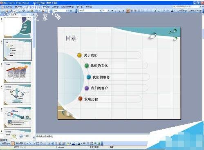Click 中文(中国) language in status bar

94,147
